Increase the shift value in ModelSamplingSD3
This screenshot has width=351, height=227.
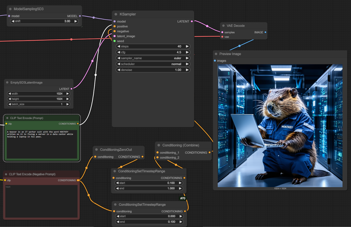point(76,21)
